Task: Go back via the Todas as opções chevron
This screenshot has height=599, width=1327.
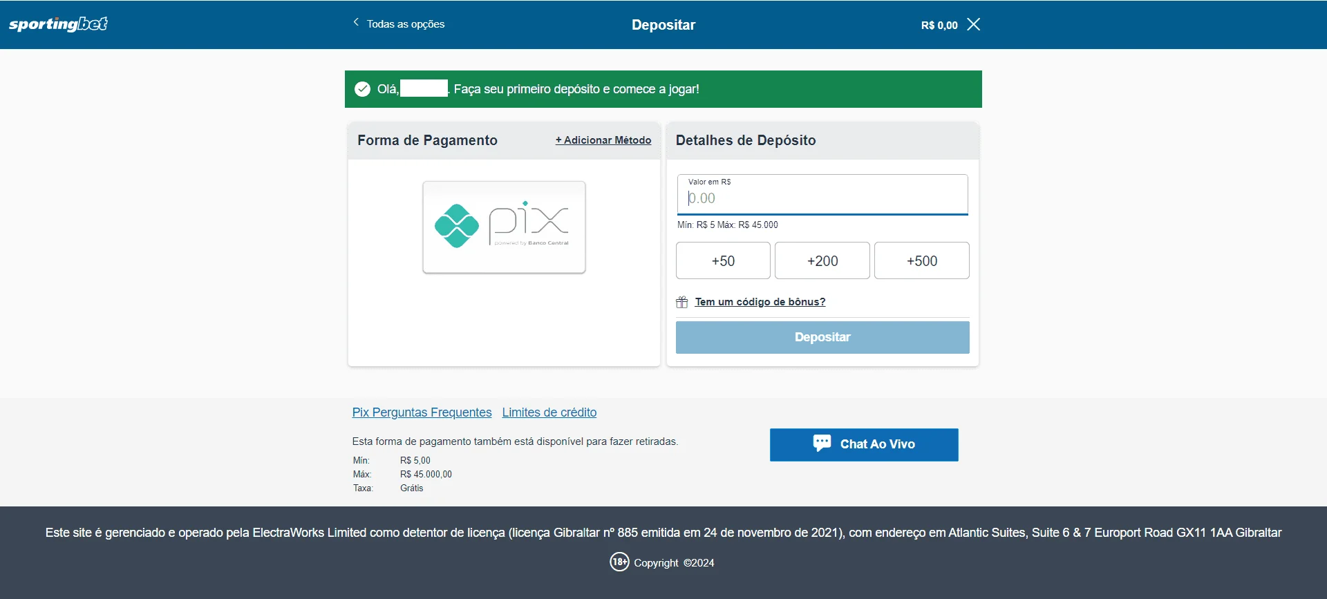Action: [x=356, y=22]
